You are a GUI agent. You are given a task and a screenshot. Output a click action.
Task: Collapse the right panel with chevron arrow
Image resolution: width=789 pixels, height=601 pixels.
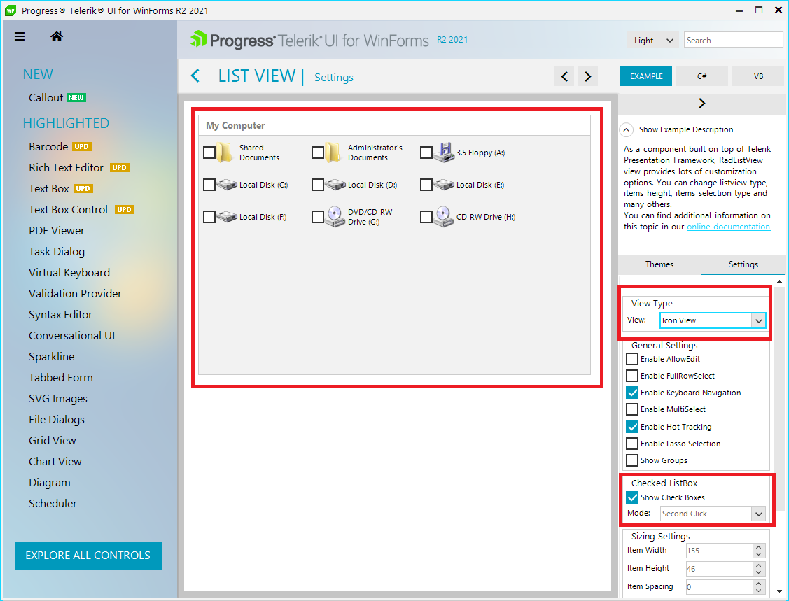702,103
